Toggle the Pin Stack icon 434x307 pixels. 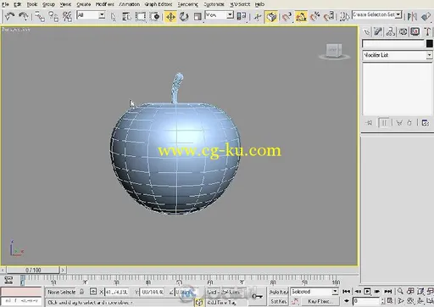369,123
